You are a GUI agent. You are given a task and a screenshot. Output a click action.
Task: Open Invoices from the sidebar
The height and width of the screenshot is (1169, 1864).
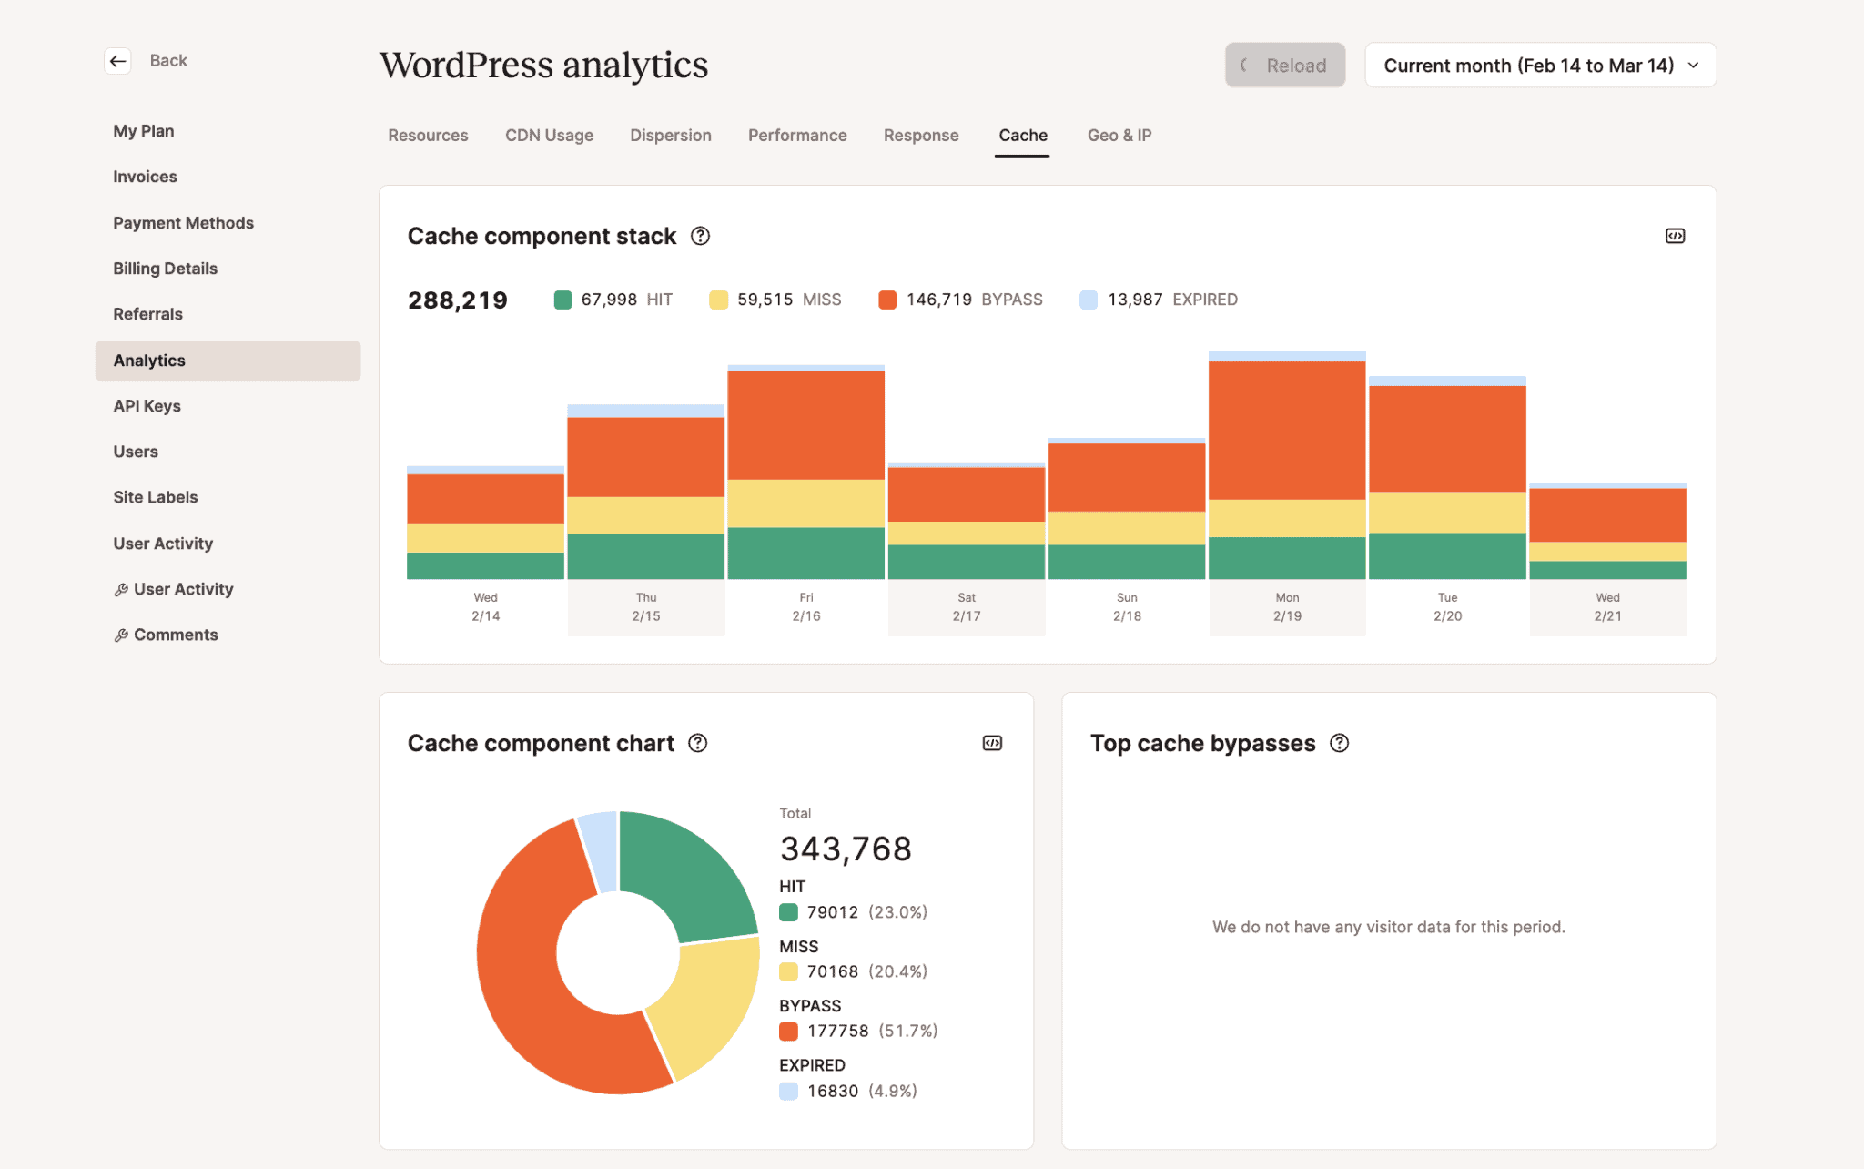[145, 176]
